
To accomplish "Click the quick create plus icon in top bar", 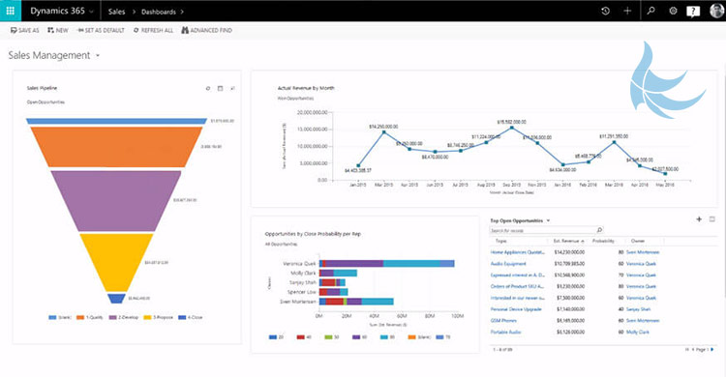I will pos(627,11).
